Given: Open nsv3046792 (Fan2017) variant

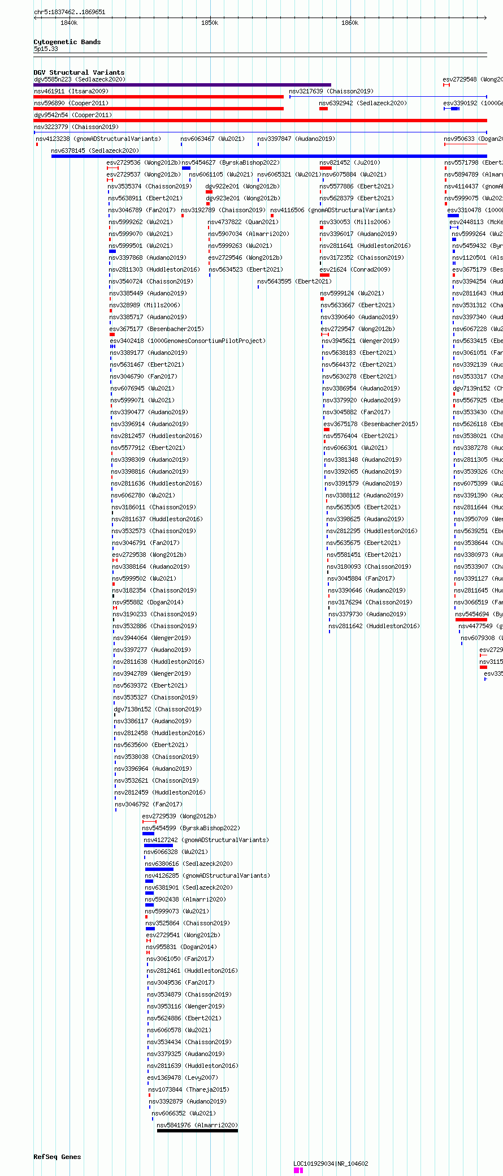Looking at the screenshot, I should [149, 804].
